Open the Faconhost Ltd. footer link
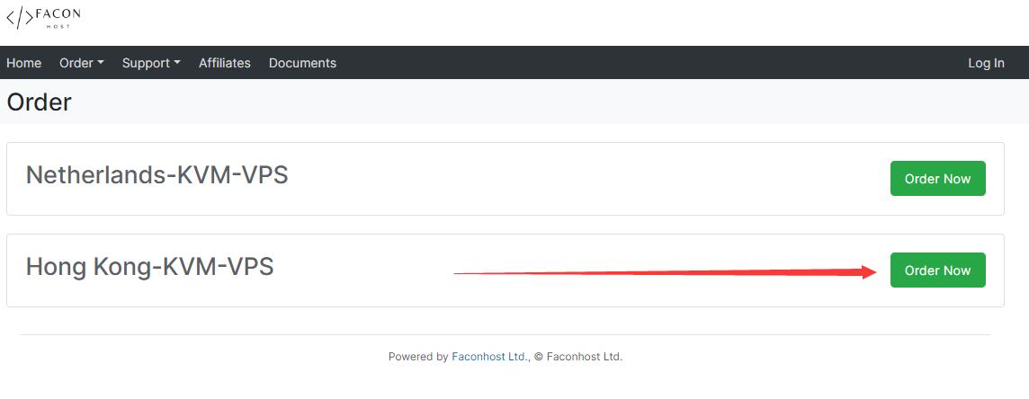This screenshot has width=1029, height=399. click(x=490, y=357)
